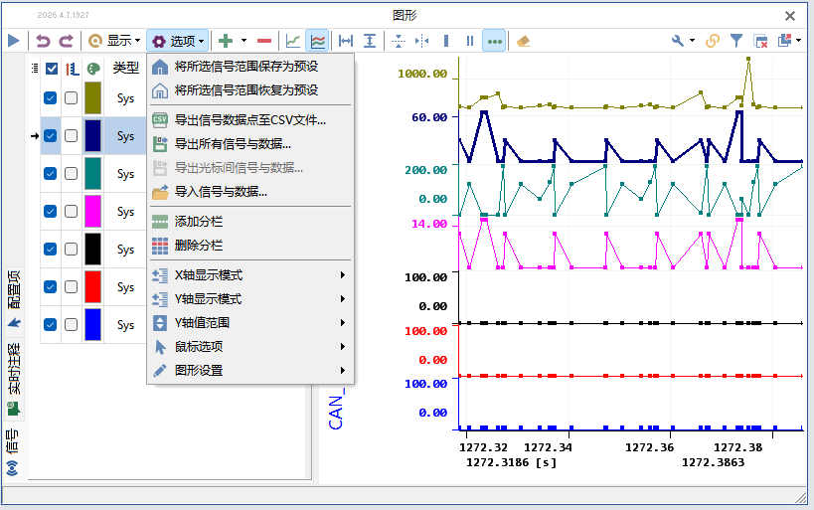Click the window with red X icon

click(x=760, y=41)
